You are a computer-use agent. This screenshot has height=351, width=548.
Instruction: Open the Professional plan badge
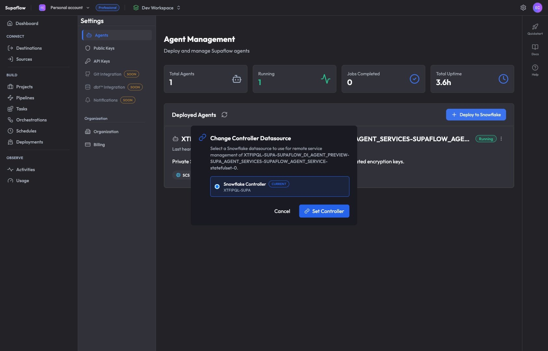tap(108, 7)
